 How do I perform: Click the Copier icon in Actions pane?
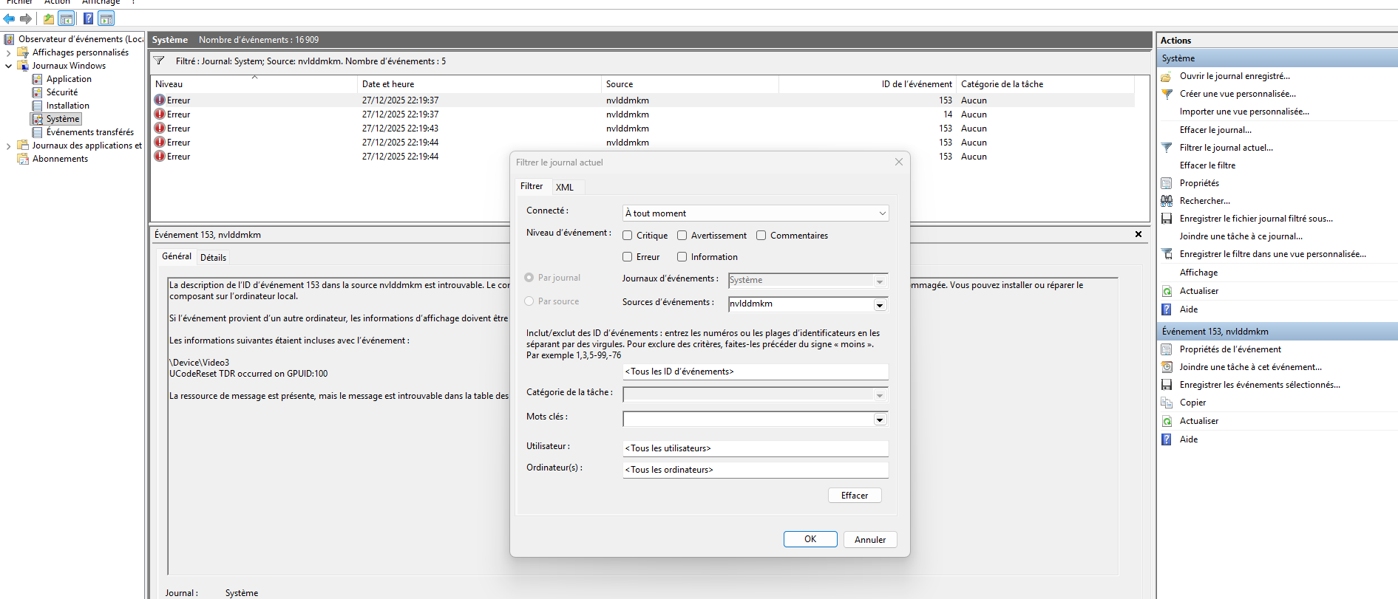click(x=1167, y=403)
